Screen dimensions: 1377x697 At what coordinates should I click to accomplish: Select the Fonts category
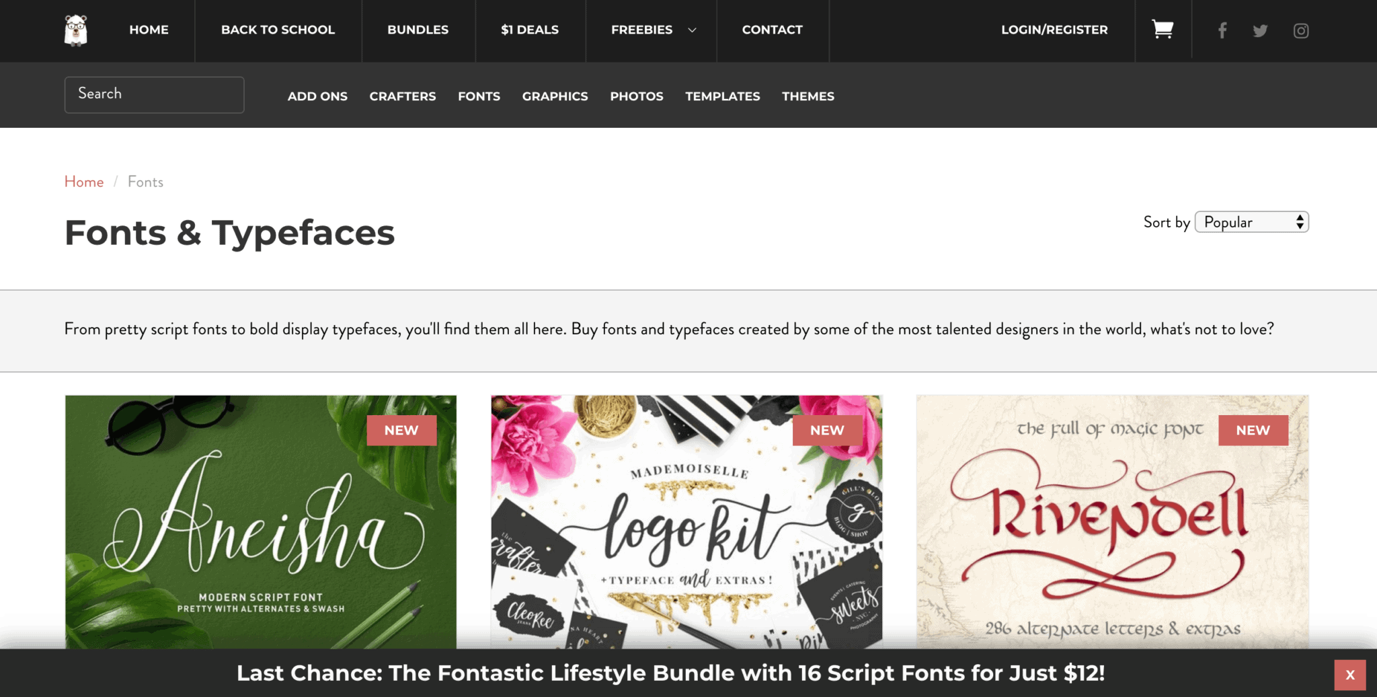tap(479, 96)
